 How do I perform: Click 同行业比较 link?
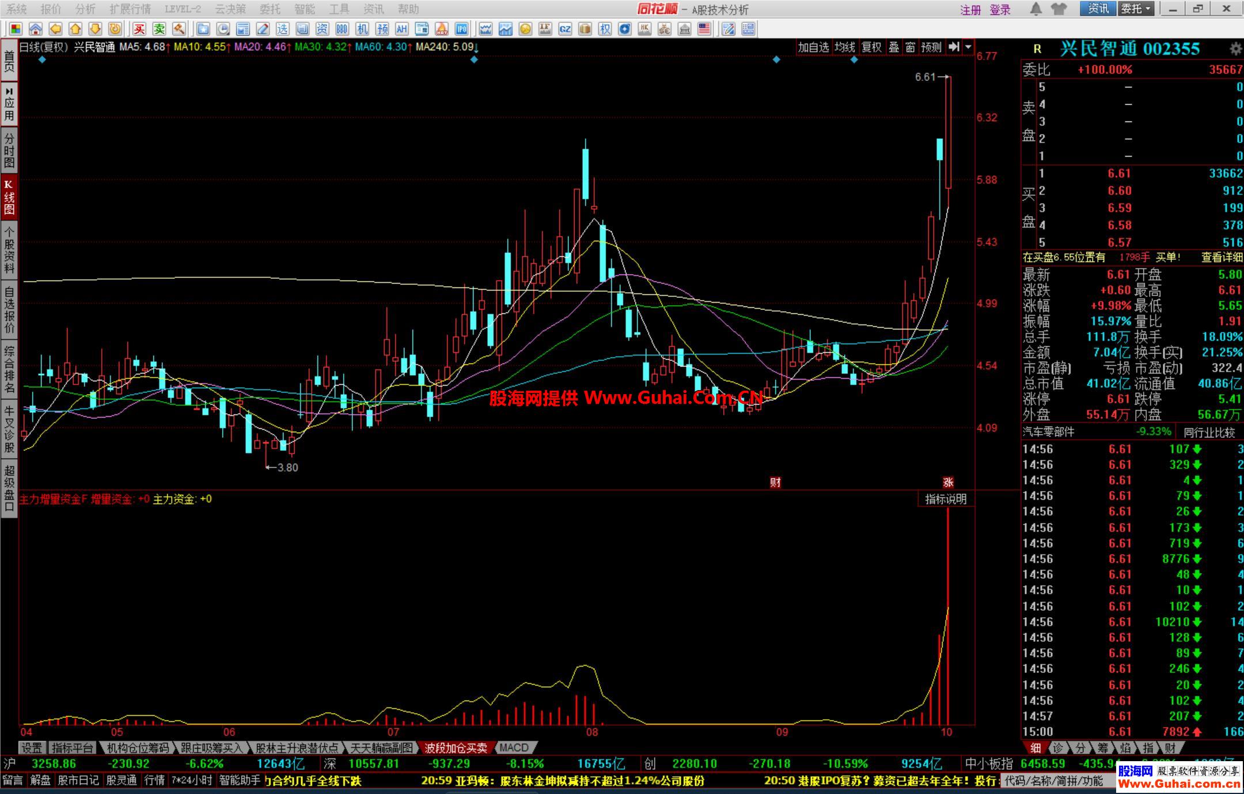pyautogui.click(x=1209, y=432)
